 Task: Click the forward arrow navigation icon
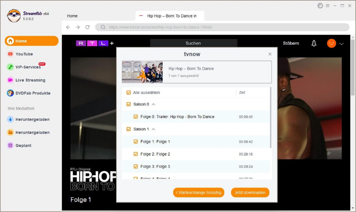click(78, 27)
